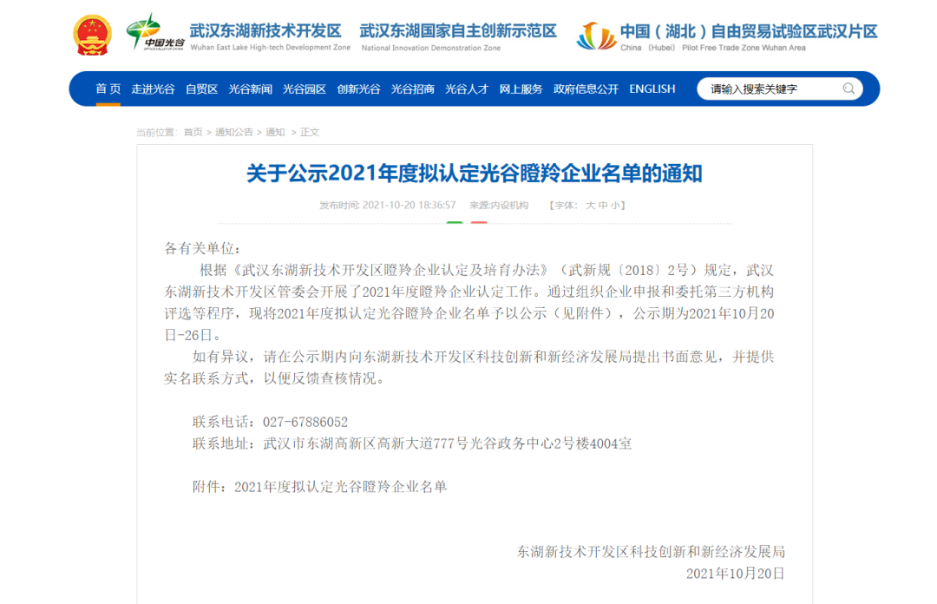Open the 首页 navigation tab
This screenshot has height=604, width=937.
(x=108, y=89)
